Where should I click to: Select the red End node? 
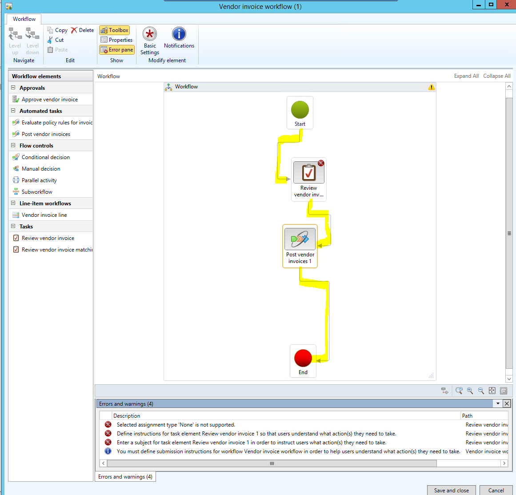pyautogui.click(x=303, y=358)
